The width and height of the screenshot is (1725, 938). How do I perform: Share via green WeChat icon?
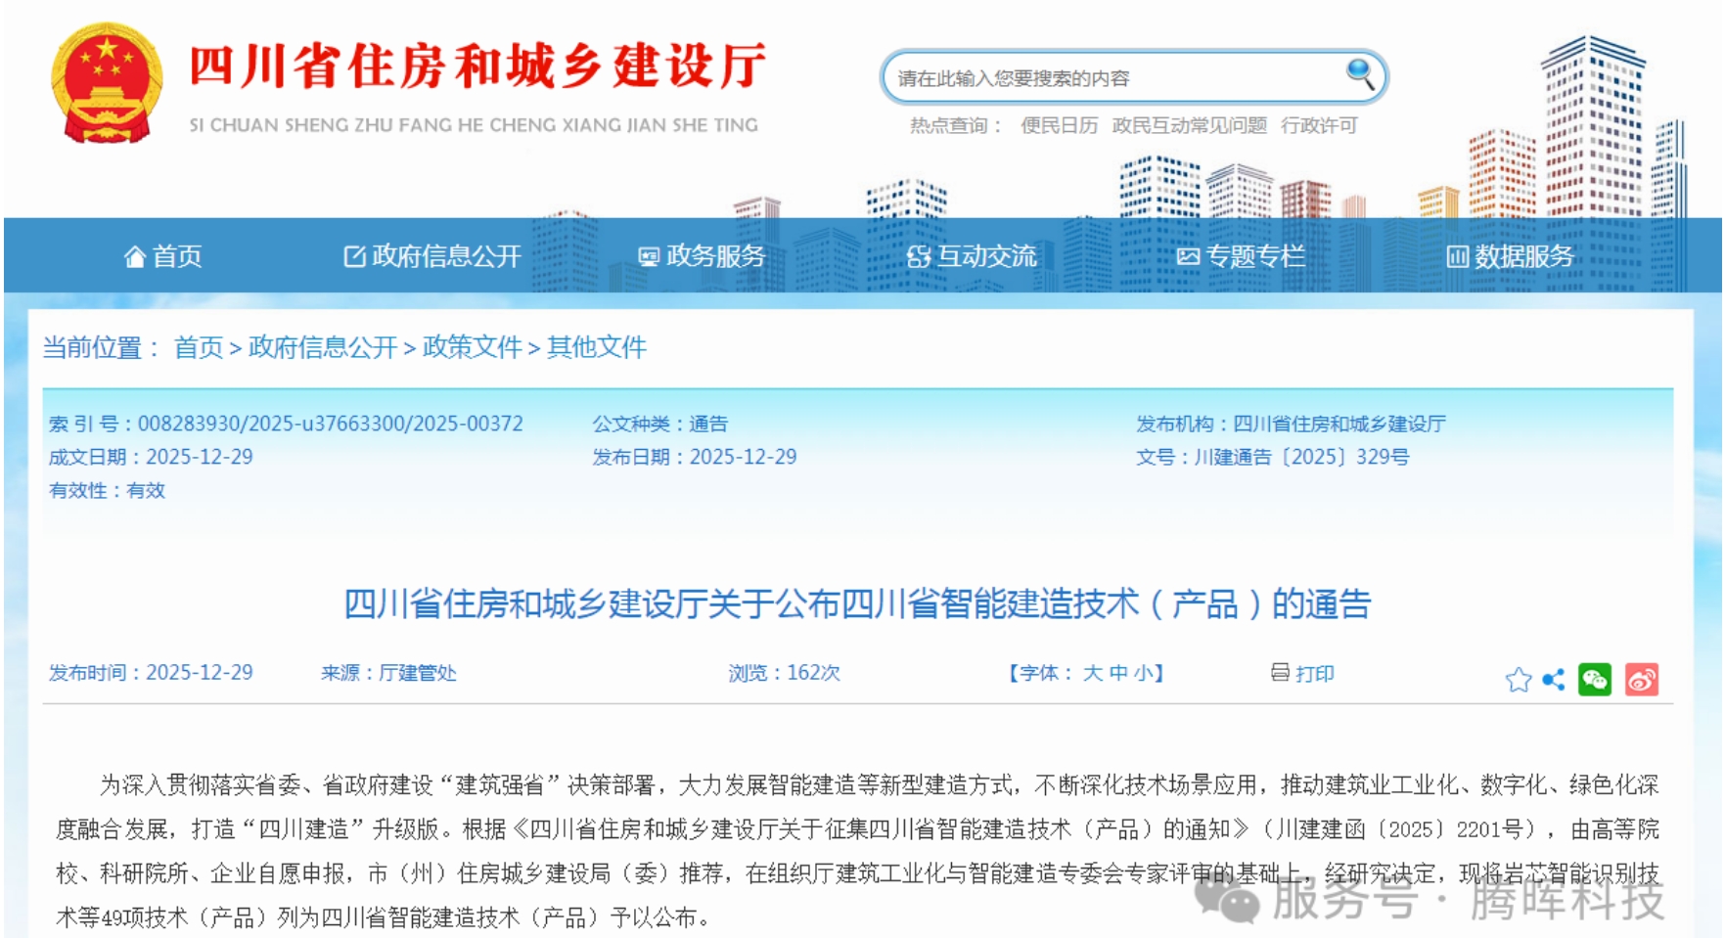tap(1594, 680)
